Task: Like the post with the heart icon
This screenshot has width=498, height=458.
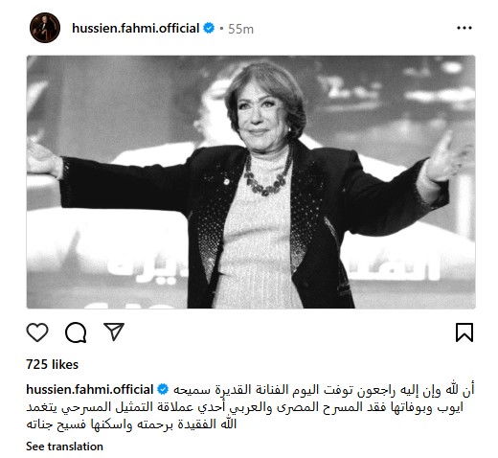Action: click(x=37, y=332)
